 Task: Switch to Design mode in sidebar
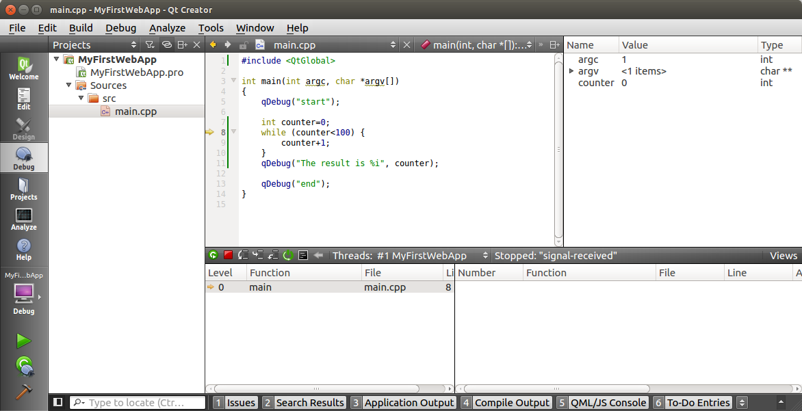tap(23, 129)
